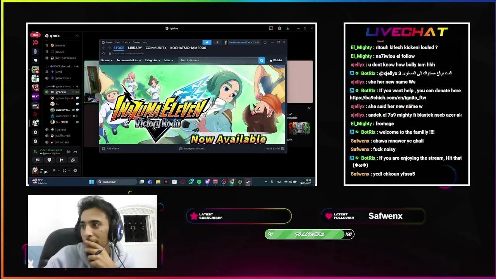This screenshot has height=279, width=496.
Task: Switch to the LIBRARY tab in Steam
Action: pyautogui.click(x=135, y=48)
